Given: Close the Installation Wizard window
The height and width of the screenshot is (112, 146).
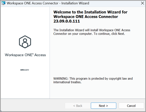Looking at the screenshot, I should pos(142,3).
